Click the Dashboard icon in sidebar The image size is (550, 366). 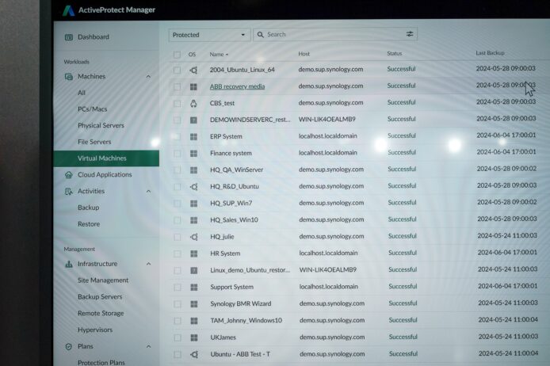pyautogui.click(x=69, y=37)
